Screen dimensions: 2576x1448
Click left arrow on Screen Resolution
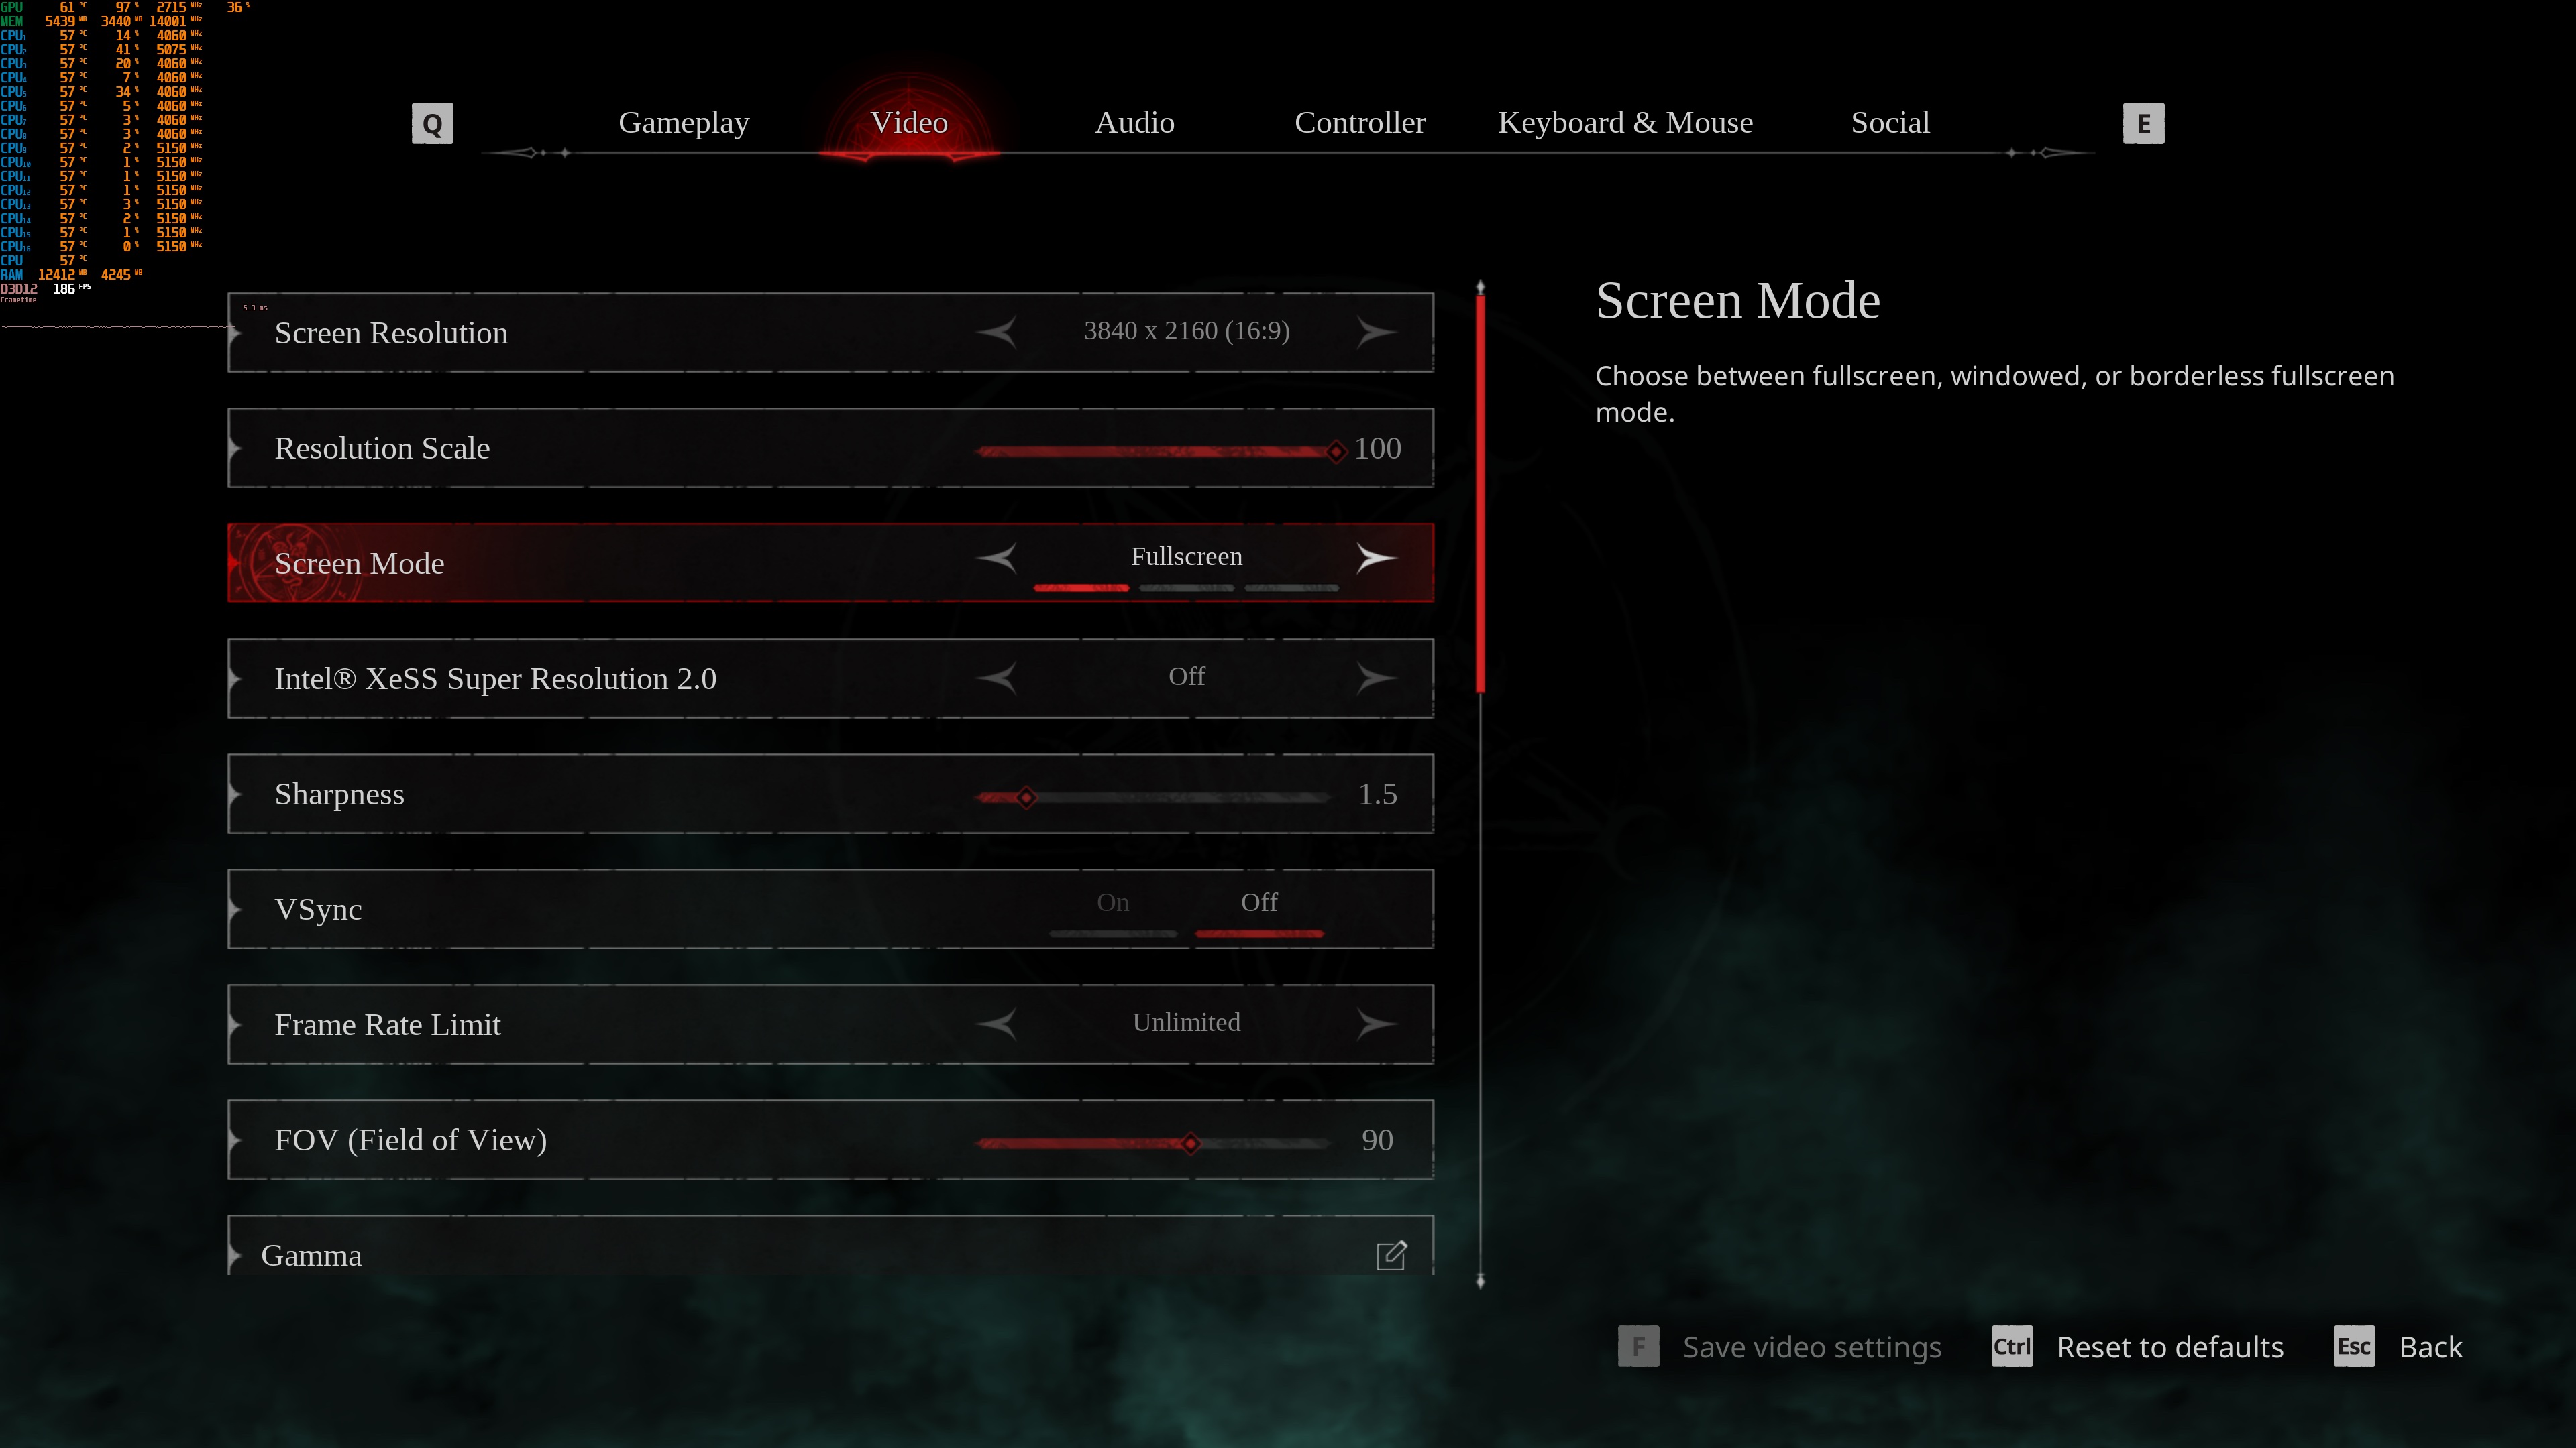pyautogui.click(x=997, y=332)
